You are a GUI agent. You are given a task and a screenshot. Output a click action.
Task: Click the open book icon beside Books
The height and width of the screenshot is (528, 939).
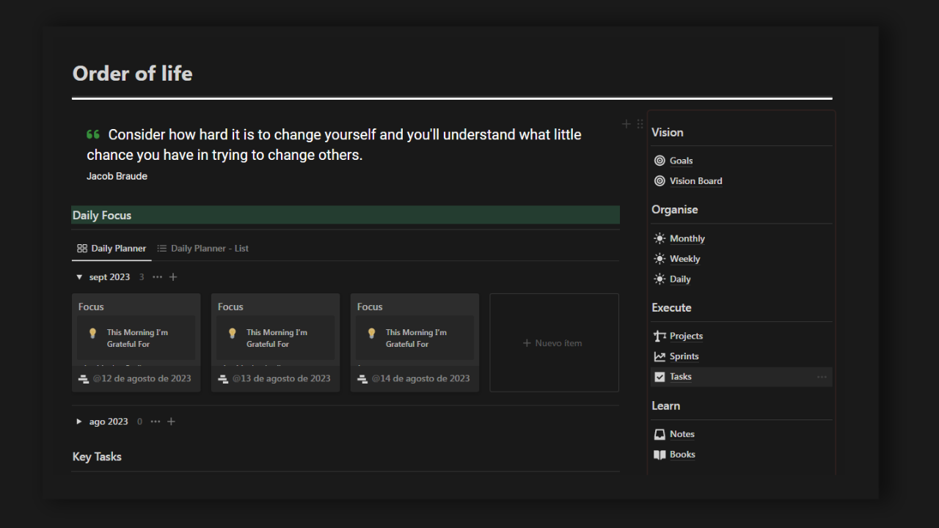pos(660,455)
